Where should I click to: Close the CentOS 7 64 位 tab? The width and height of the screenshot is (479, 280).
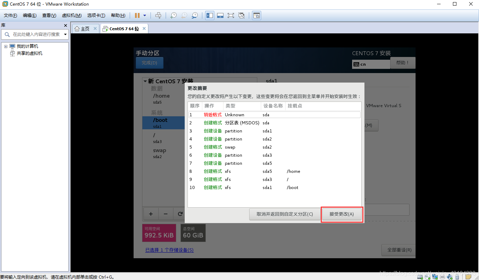click(144, 28)
